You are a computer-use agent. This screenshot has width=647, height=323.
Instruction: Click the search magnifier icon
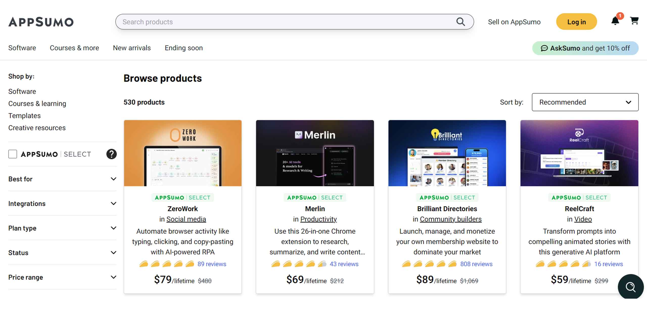click(x=460, y=22)
